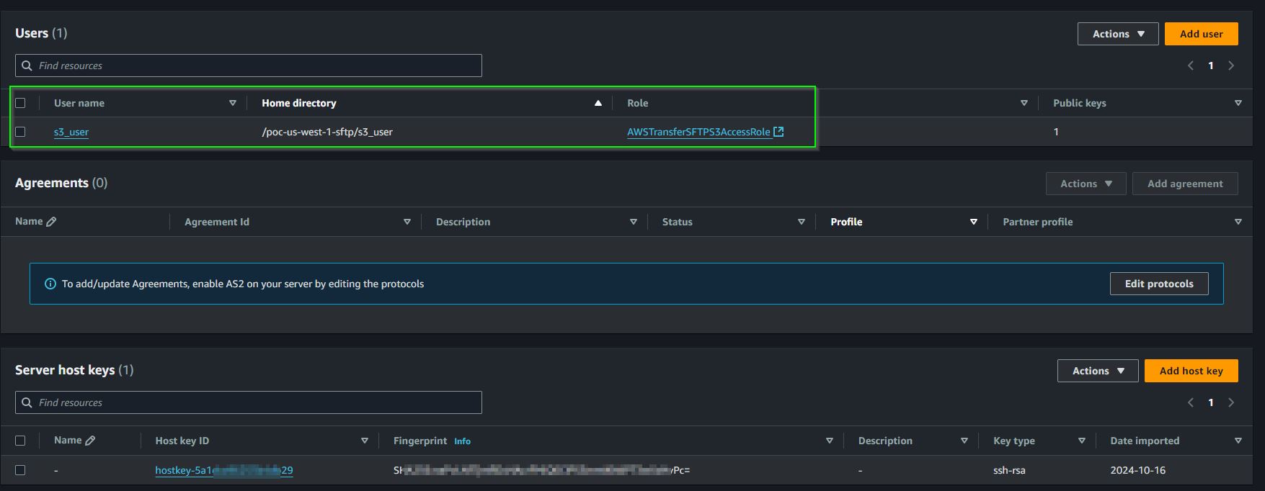
Task: Click the Profile column header in Agreements
Action: pyautogui.click(x=846, y=222)
